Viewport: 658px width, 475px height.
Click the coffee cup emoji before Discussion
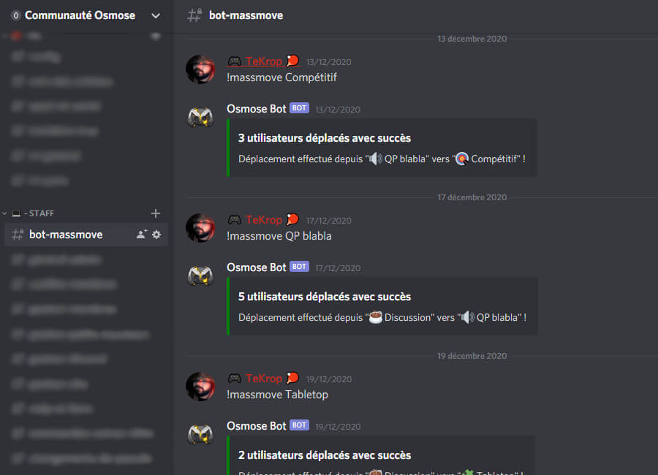376,318
